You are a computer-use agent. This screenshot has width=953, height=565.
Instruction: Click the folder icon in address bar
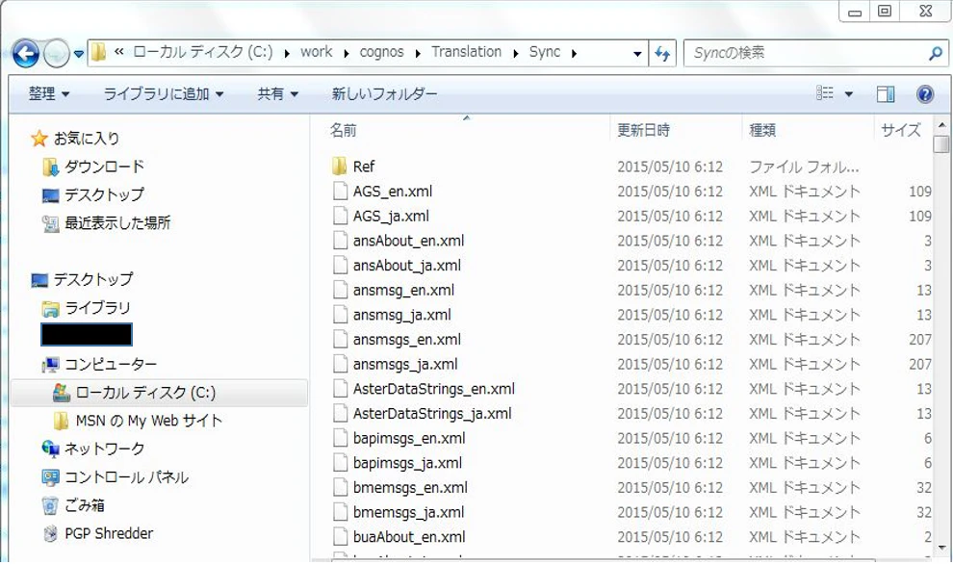pos(99,53)
